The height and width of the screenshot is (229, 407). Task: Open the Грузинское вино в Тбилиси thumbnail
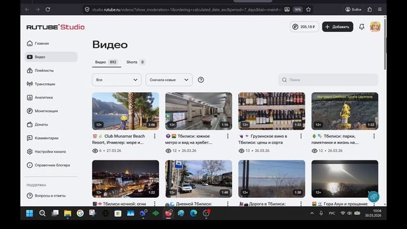point(272,111)
